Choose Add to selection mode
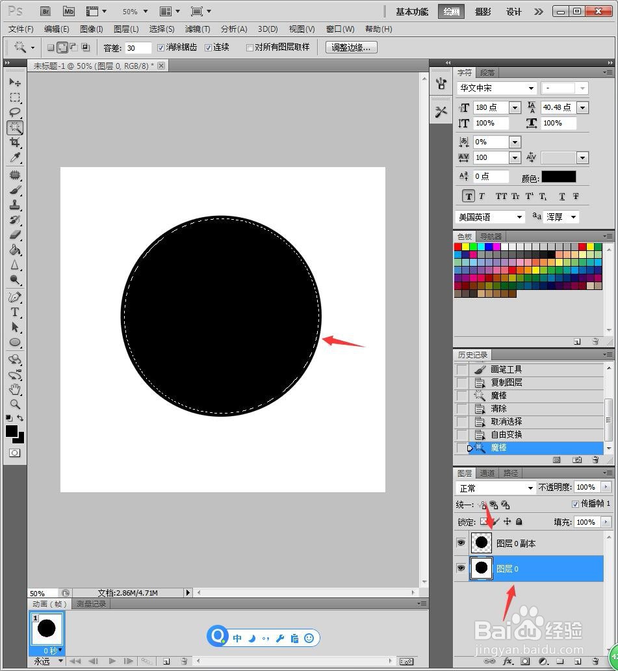 pos(62,47)
